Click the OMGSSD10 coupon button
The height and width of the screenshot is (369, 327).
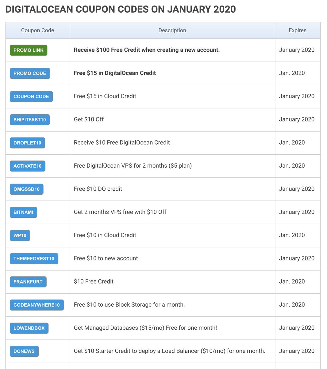[27, 189]
